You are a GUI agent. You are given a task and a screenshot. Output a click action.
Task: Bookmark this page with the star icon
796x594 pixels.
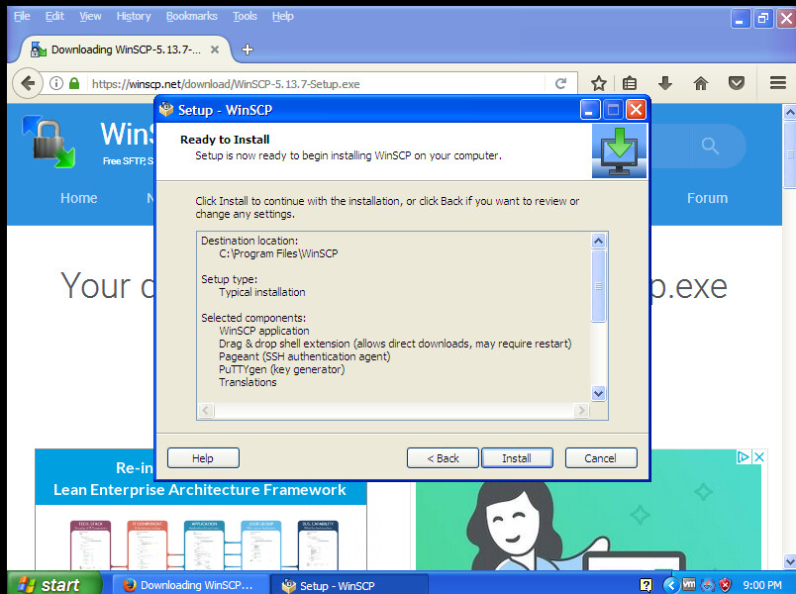pos(599,83)
